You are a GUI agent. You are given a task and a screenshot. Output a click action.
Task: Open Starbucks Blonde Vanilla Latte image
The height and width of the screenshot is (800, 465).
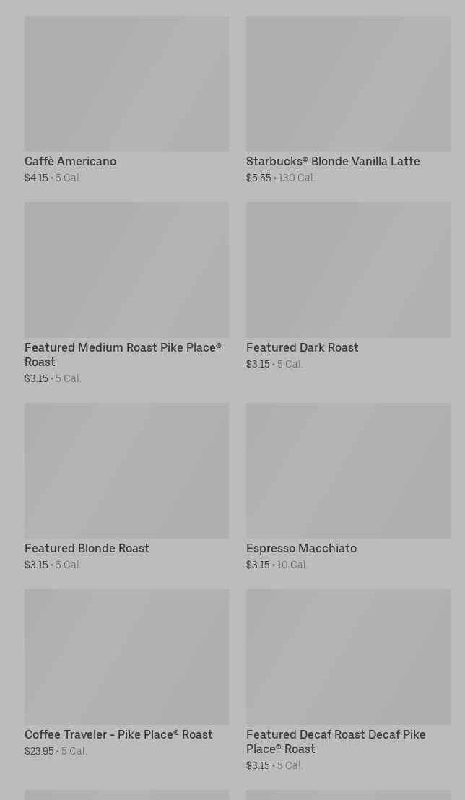348,84
